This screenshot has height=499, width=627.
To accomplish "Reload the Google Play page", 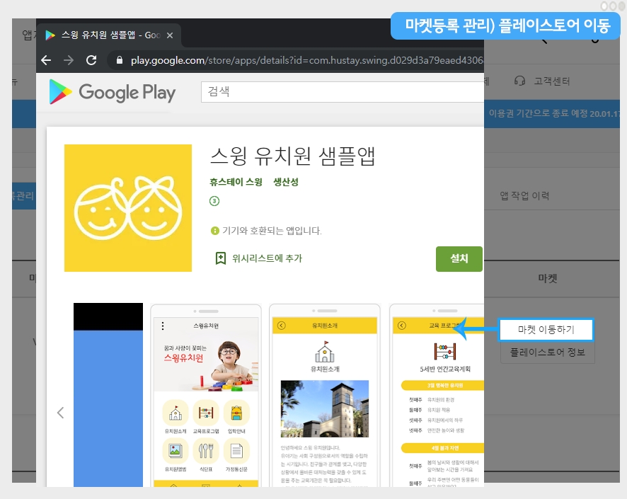I will click(x=91, y=60).
